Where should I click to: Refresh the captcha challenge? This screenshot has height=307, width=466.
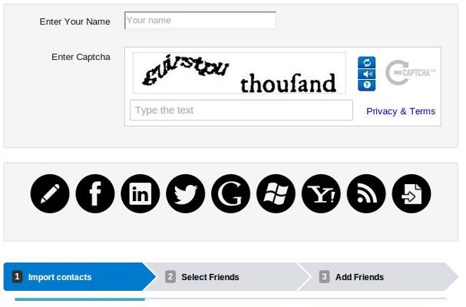(367, 62)
